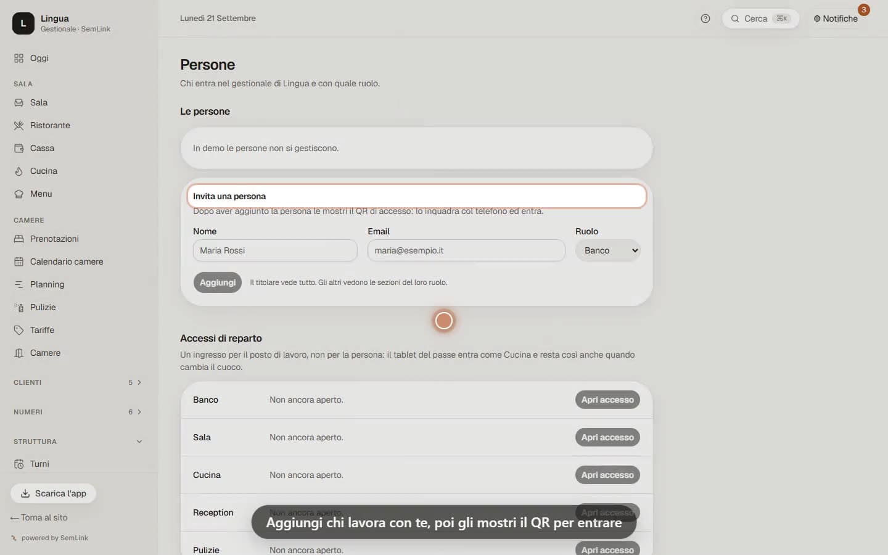The height and width of the screenshot is (555, 888).
Task: Open the Ruolo dropdown showing Banco
Action: tap(608, 250)
